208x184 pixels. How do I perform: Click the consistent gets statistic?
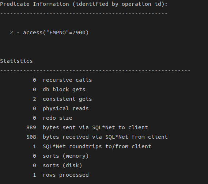[63, 99]
